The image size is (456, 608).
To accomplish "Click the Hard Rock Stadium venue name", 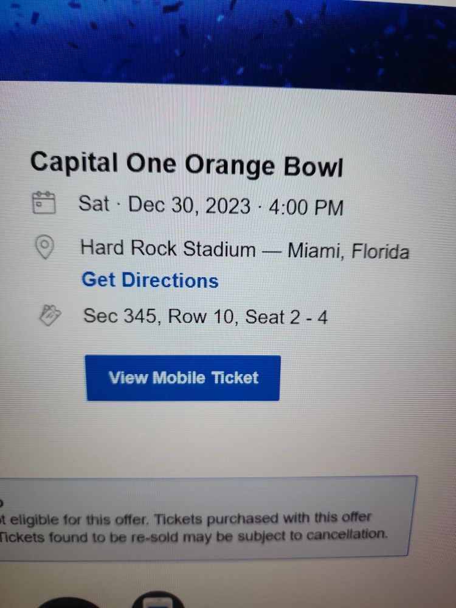I will pyautogui.click(x=168, y=248).
